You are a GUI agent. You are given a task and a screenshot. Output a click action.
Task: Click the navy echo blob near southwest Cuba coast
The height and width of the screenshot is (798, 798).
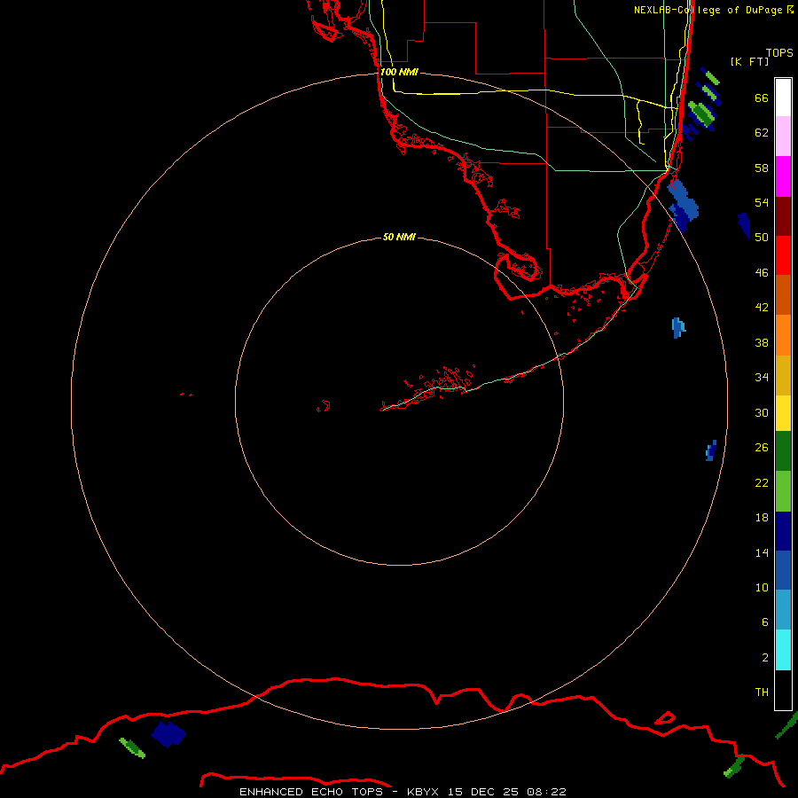[168, 734]
